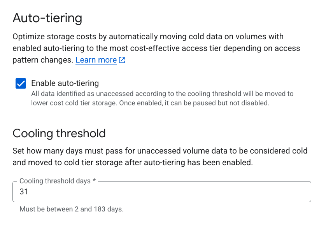Click the checkmark icon in Enable auto-tiering box
This screenshot has height=227, width=333.
tap(21, 84)
